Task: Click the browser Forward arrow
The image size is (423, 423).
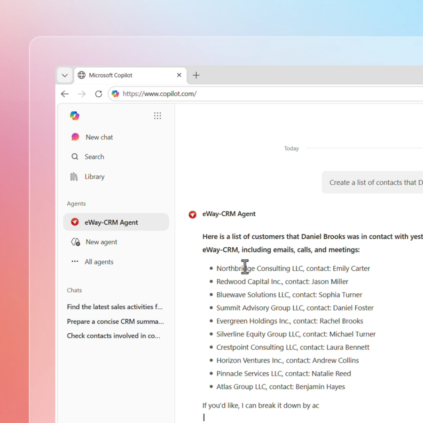Action: (82, 94)
